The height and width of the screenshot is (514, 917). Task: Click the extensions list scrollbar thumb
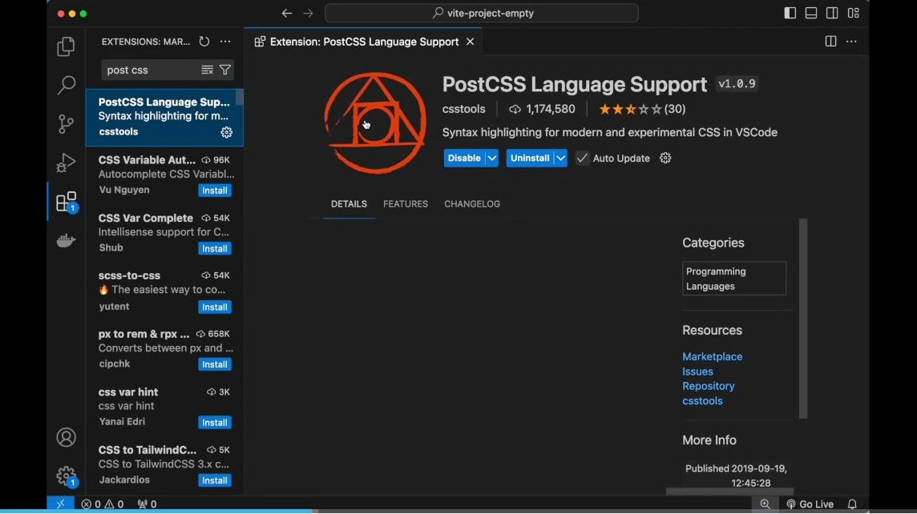pyautogui.click(x=239, y=97)
